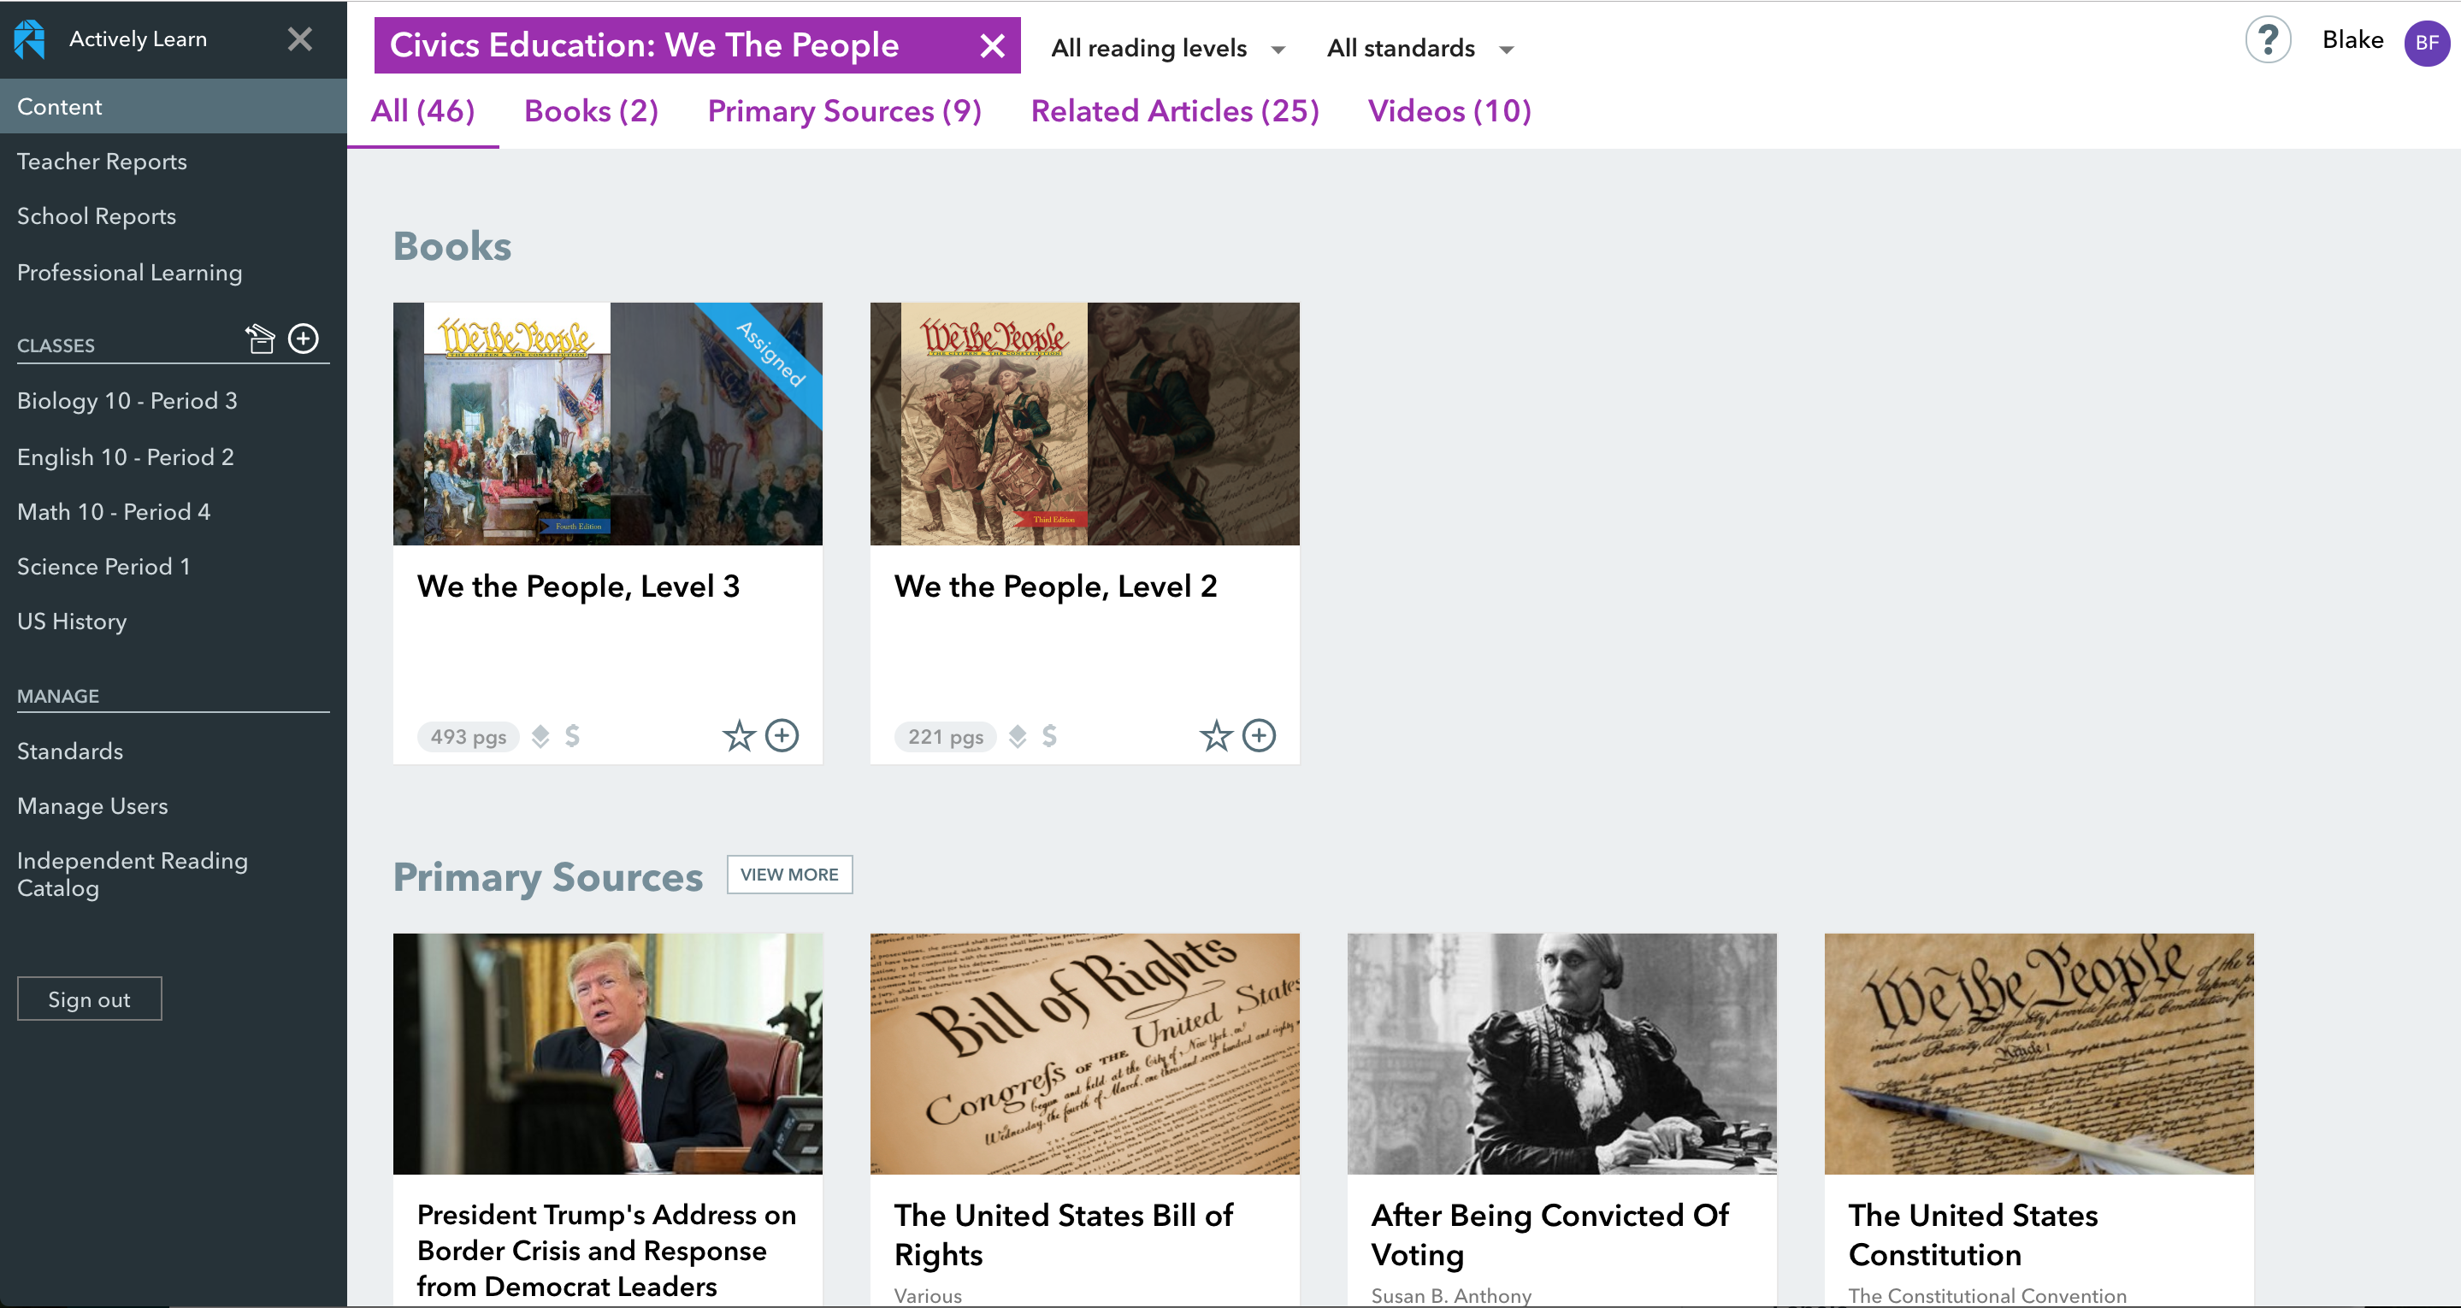Remove Civics Education: We The People filter
This screenshot has width=2461, height=1308.
[x=993, y=45]
